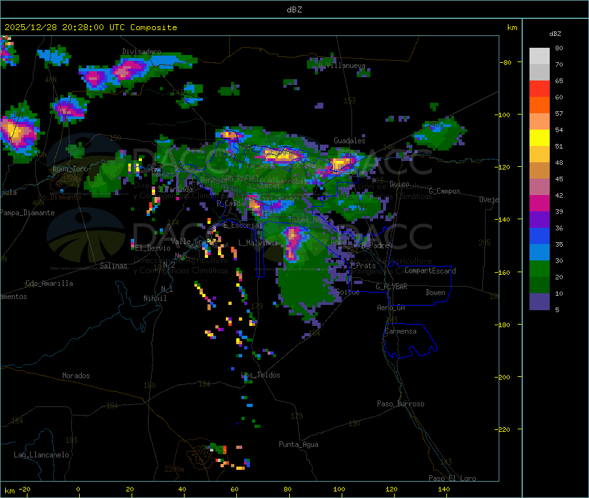Click the 'Bowen' map label
589x498 pixels.
[435, 293]
